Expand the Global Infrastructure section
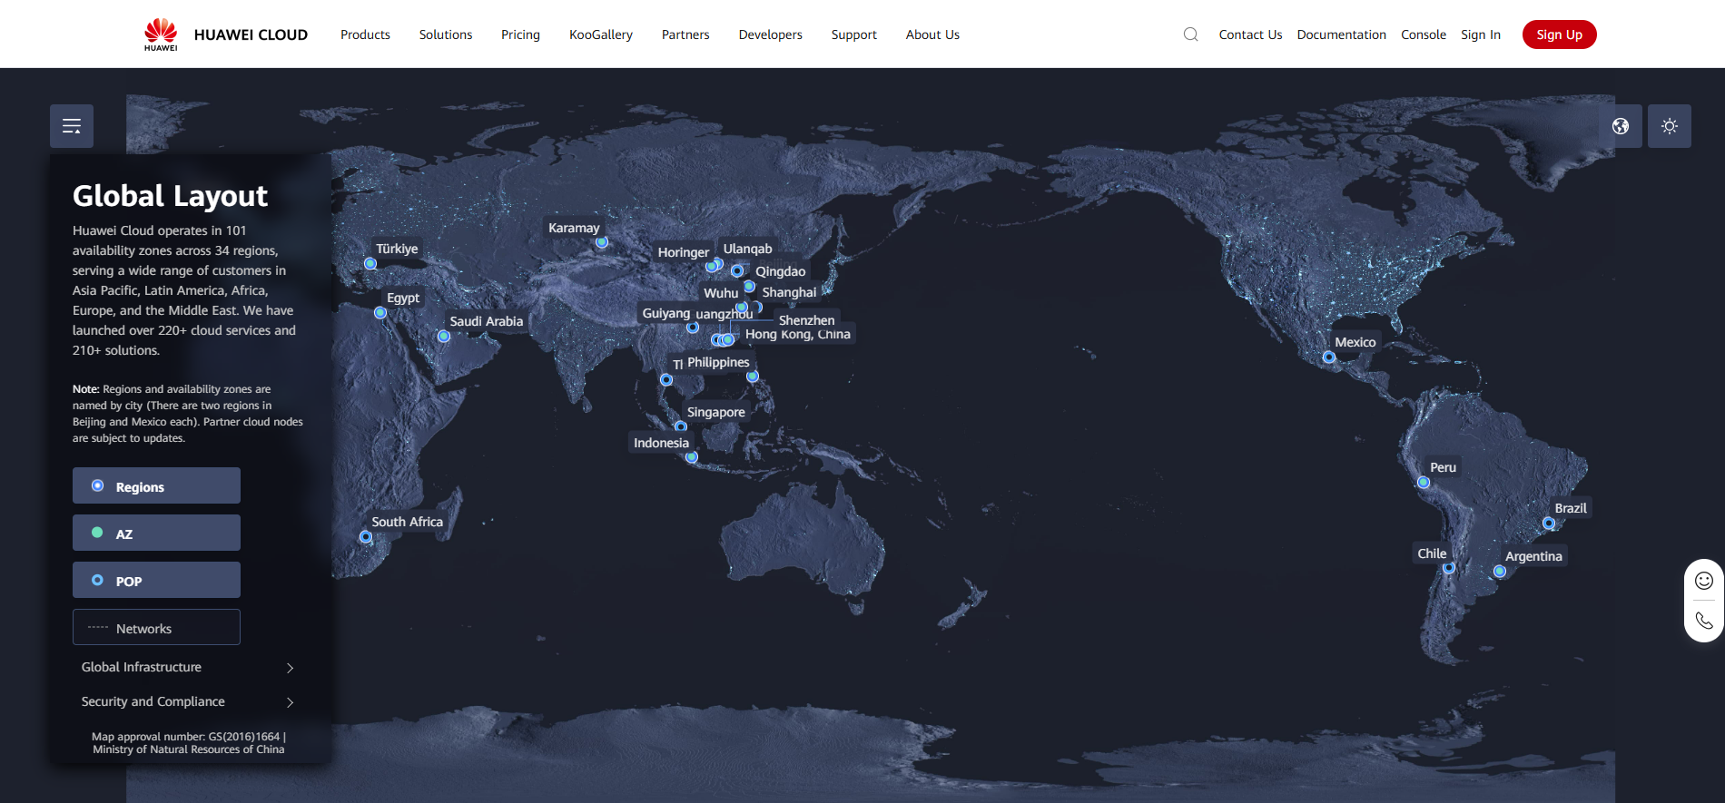1725x803 pixels. pyautogui.click(x=188, y=667)
